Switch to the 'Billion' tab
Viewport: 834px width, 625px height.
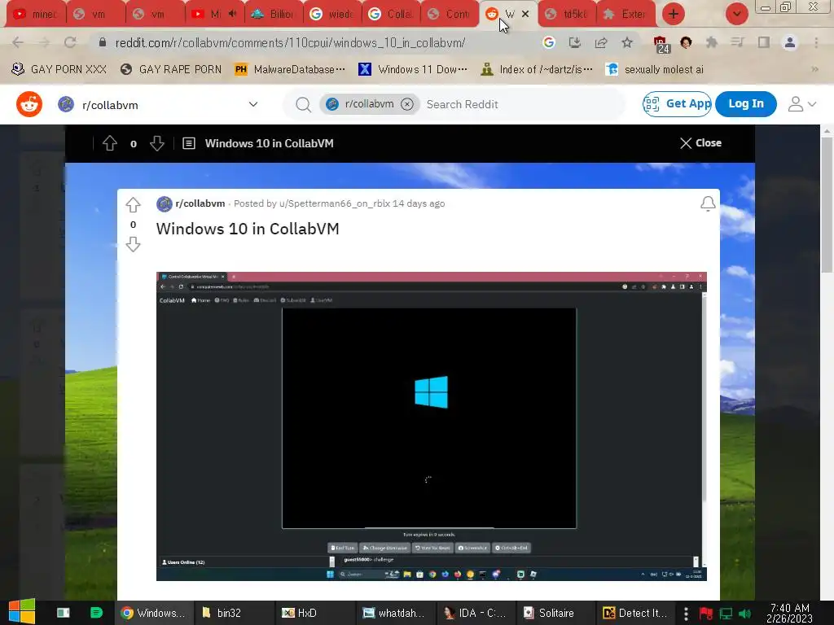coord(273,14)
